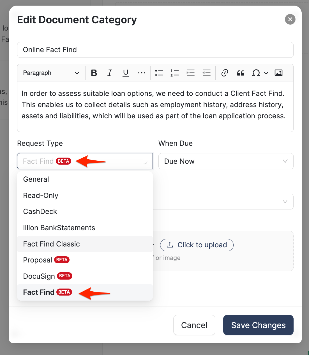Underline the selected text

tap(126, 73)
